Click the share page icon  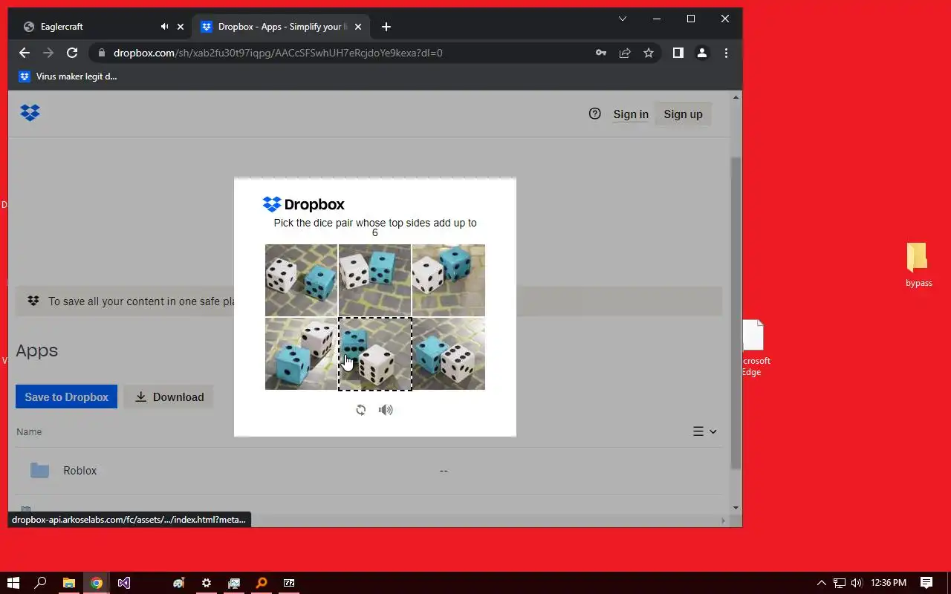point(625,53)
